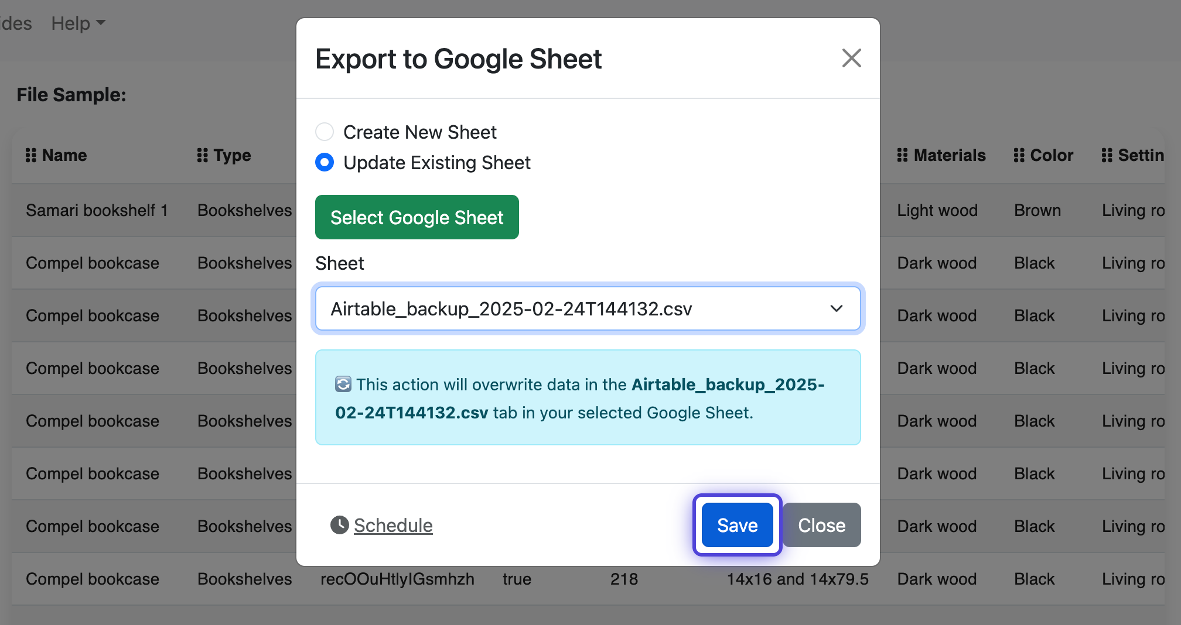The height and width of the screenshot is (625, 1181).
Task: Select the Create New Sheet radio option
Action: coord(325,132)
